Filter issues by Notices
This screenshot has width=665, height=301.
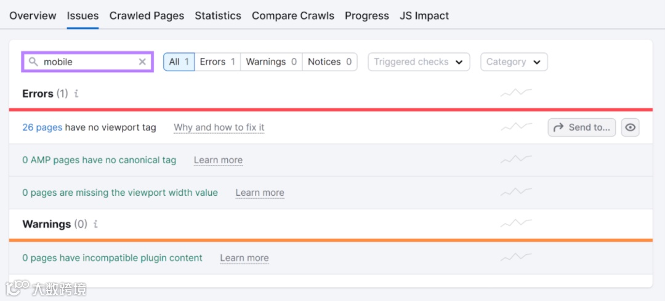329,62
